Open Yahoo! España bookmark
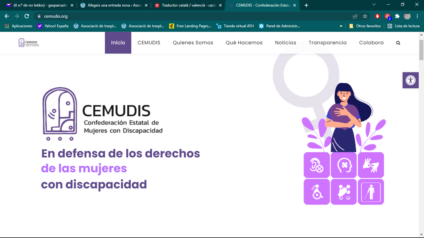The width and height of the screenshot is (424, 238). pos(53,26)
